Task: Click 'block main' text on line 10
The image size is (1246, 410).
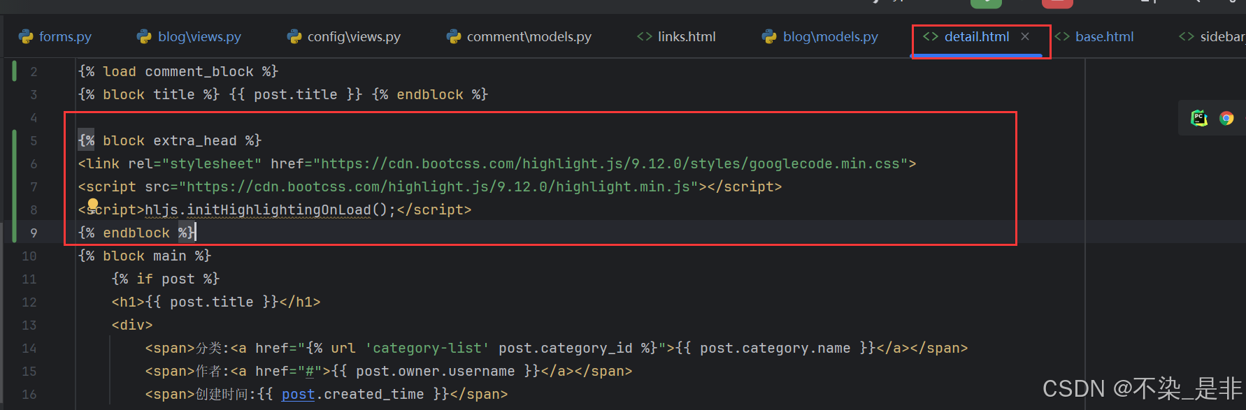Action: (x=145, y=256)
